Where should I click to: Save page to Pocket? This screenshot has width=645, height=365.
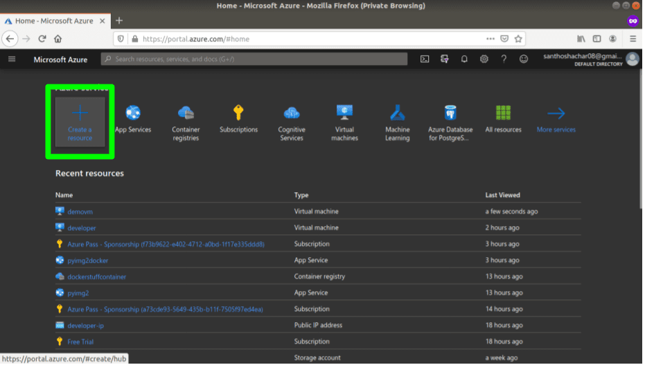(x=505, y=39)
